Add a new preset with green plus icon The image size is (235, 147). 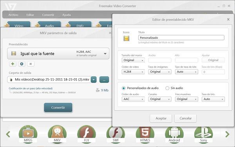point(13,64)
